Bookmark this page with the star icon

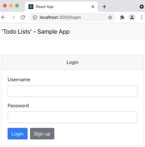point(110,17)
